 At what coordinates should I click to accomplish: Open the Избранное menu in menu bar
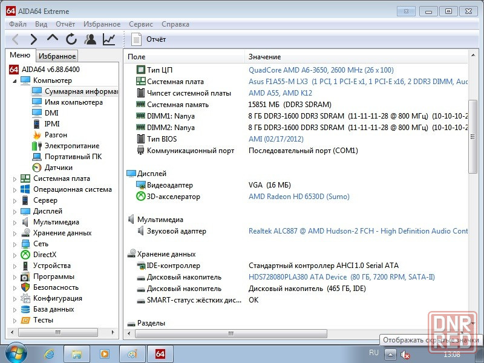(102, 24)
